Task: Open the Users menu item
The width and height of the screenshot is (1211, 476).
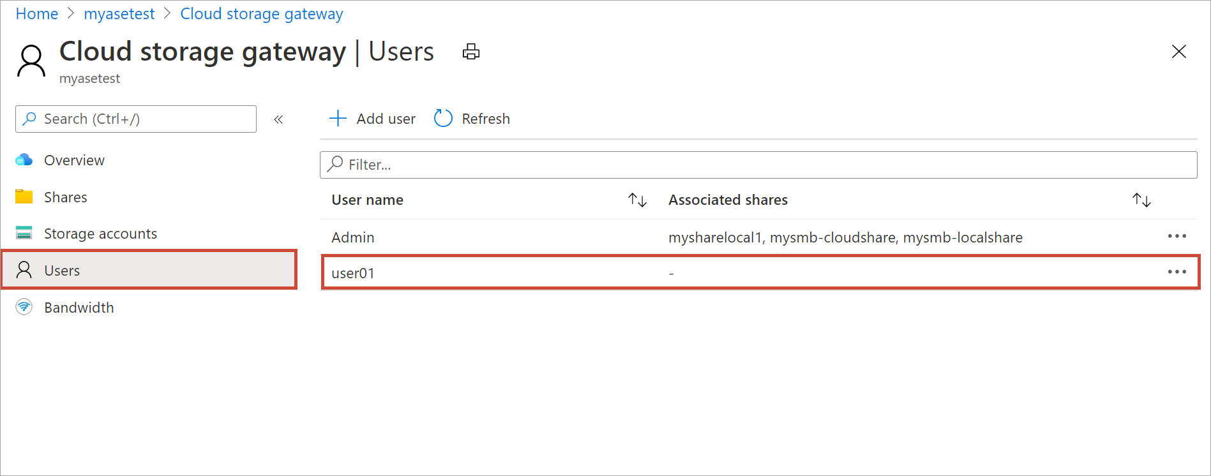Action: click(x=62, y=271)
